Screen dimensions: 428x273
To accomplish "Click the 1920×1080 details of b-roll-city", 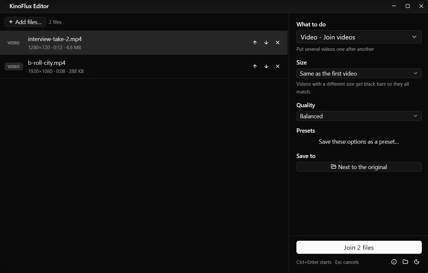I will pyautogui.click(x=56, y=71).
